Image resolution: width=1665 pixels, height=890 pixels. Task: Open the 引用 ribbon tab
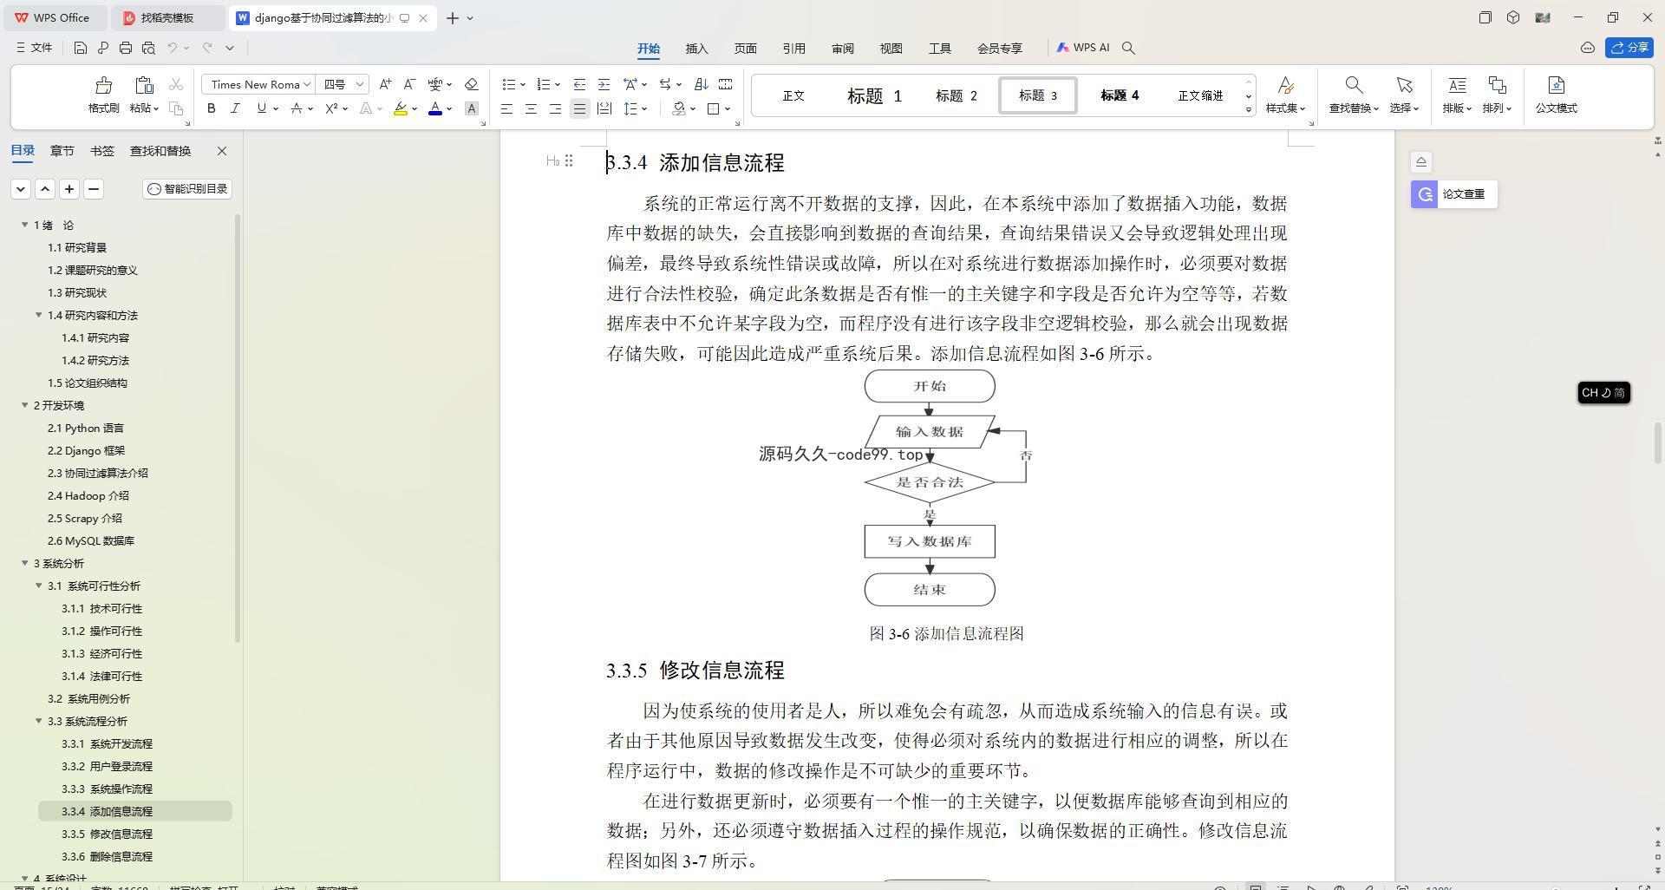[x=794, y=49]
